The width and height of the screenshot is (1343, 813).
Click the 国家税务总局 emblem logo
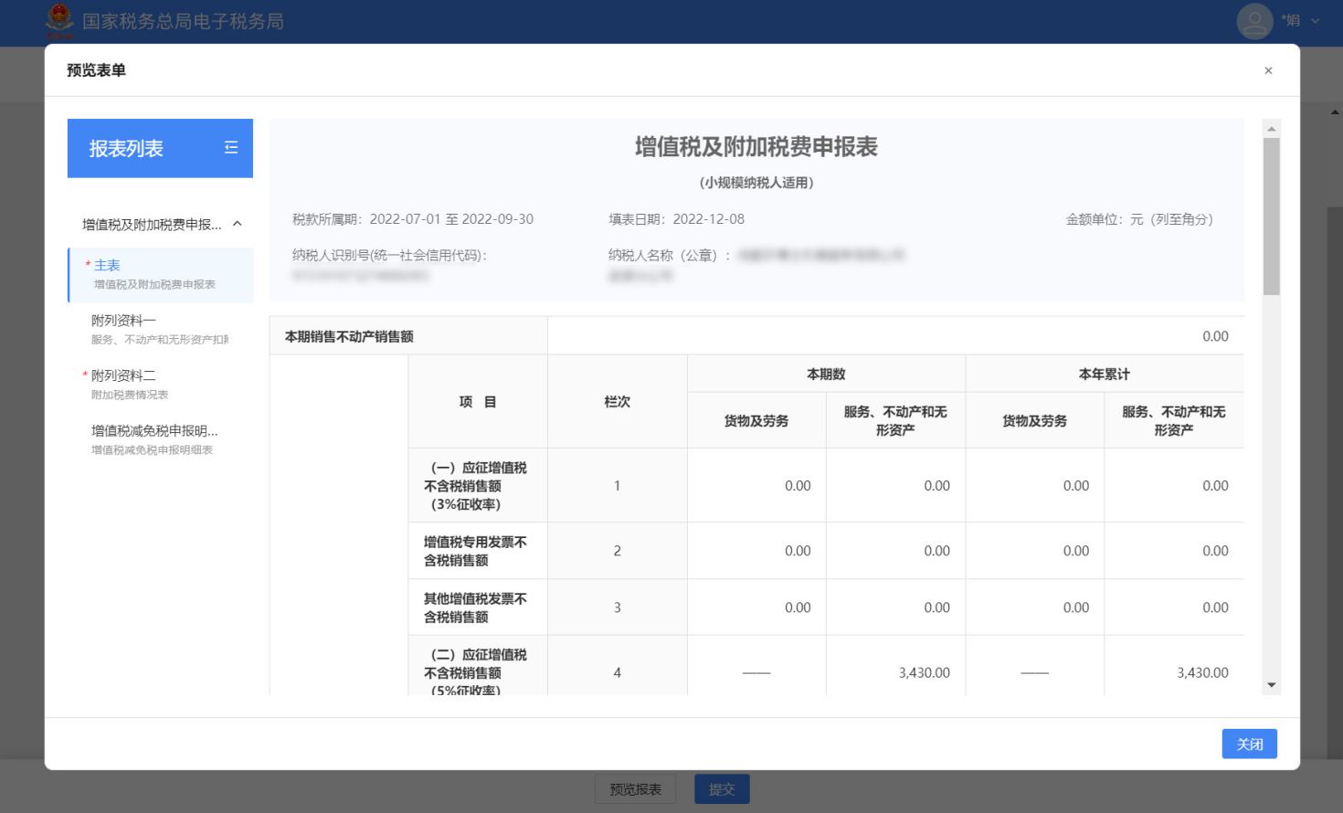pyautogui.click(x=59, y=21)
